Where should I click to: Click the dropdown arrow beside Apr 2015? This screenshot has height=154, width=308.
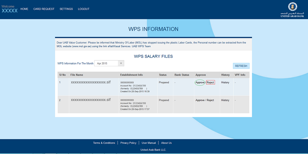121,63
